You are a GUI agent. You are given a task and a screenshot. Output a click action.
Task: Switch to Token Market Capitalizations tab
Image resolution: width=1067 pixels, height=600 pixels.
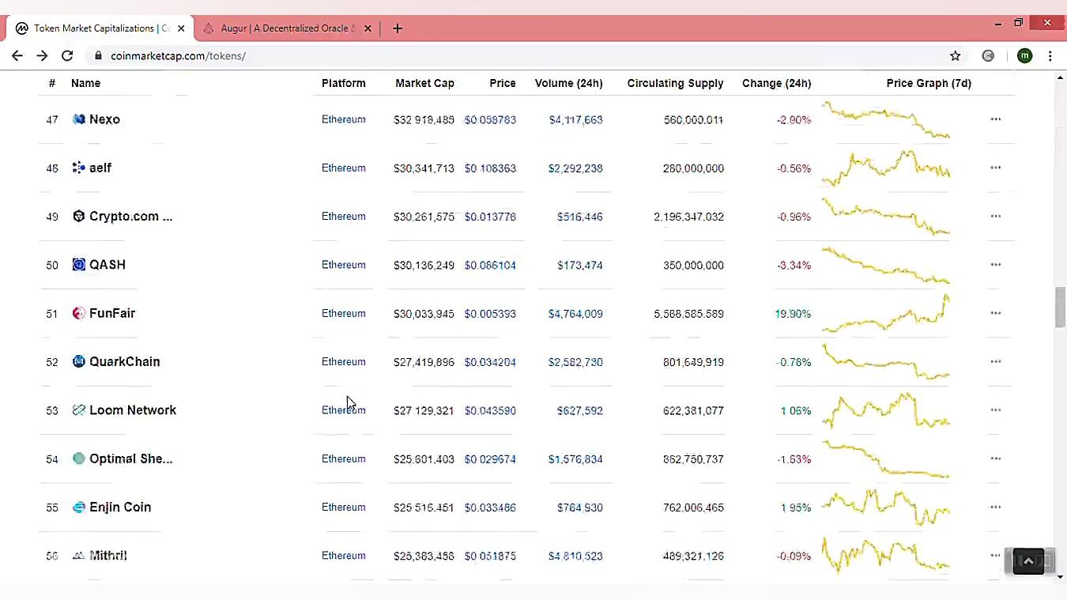(98, 28)
